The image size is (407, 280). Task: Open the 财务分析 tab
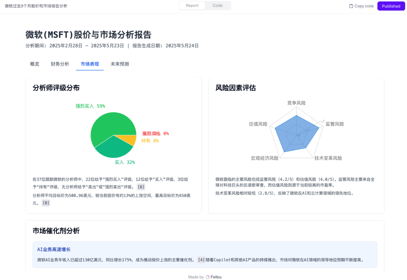(60, 64)
